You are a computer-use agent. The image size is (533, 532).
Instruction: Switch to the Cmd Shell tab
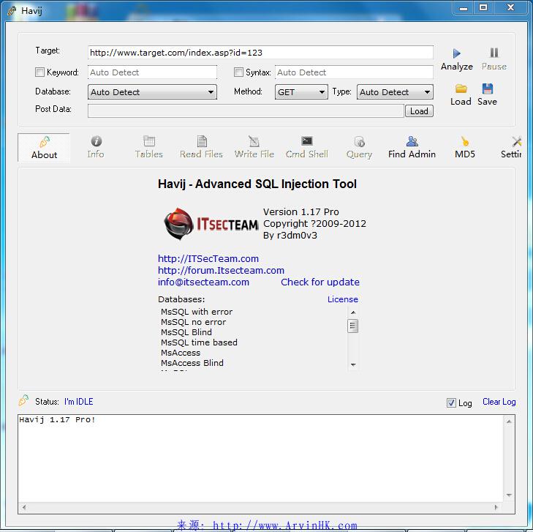point(306,148)
